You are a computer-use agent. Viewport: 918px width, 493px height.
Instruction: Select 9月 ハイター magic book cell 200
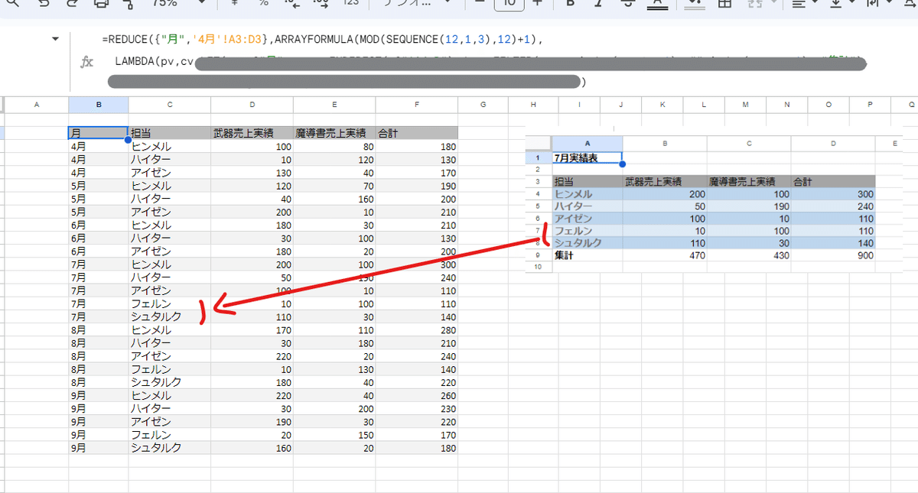(x=334, y=408)
